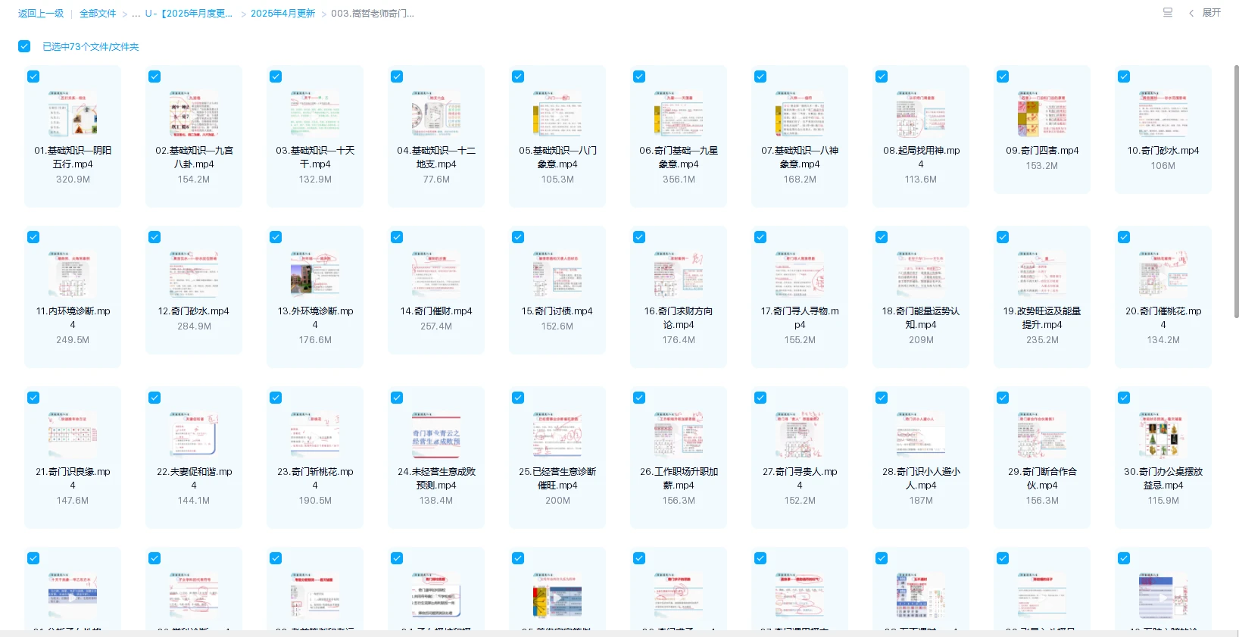Screen dimensions: 1239x637
Task: Click the 187M file size text
Action: [x=921, y=501]
